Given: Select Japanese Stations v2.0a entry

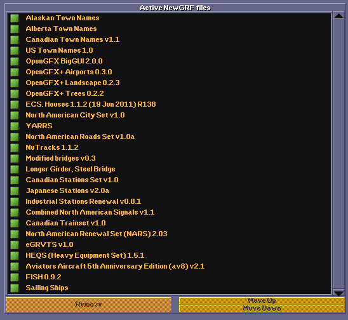Looking at the screenshot, I should click(169, 191).
